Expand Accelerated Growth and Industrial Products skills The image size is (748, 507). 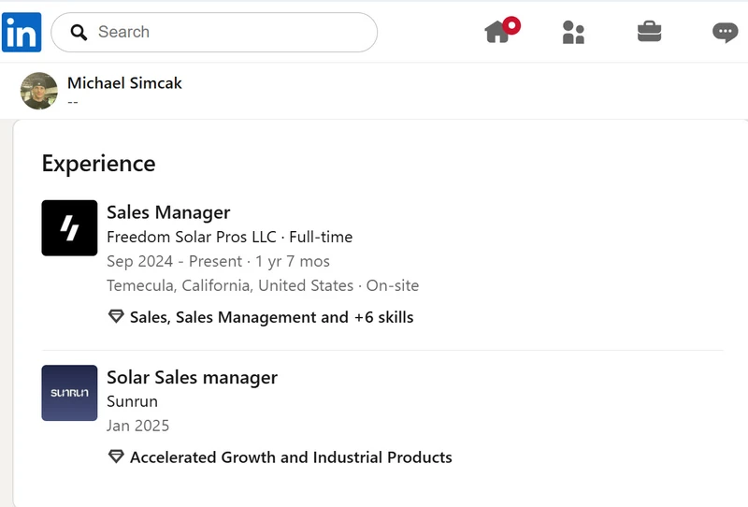pos(291,457)
